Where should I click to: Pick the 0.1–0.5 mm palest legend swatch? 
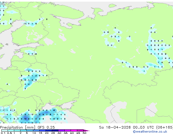click(5, 130)
